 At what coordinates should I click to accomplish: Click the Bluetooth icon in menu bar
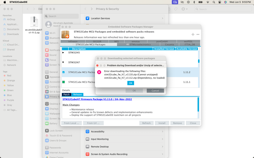pyautogui.click(x=194, y=2)
